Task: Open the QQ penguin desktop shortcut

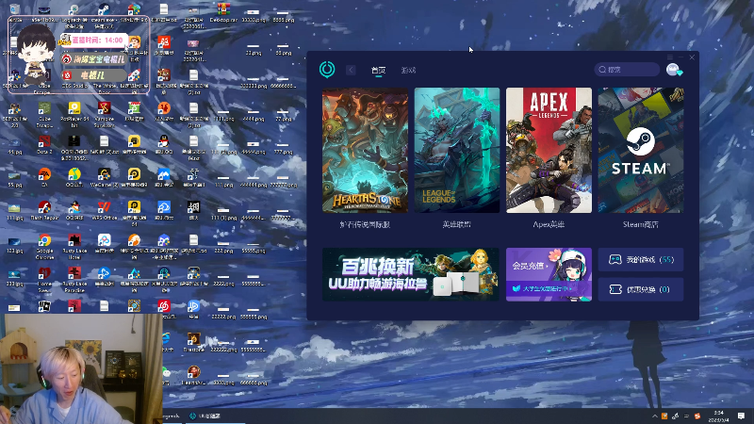Action: tap(163, 145)
